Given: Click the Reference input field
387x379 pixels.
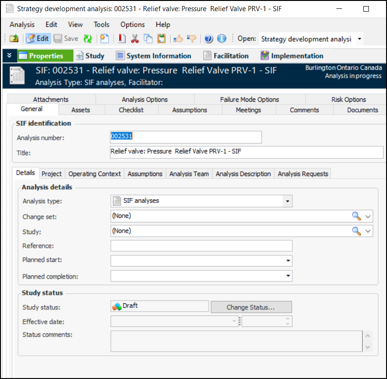Looking at the screenshot, I should (x=201, y=246).
